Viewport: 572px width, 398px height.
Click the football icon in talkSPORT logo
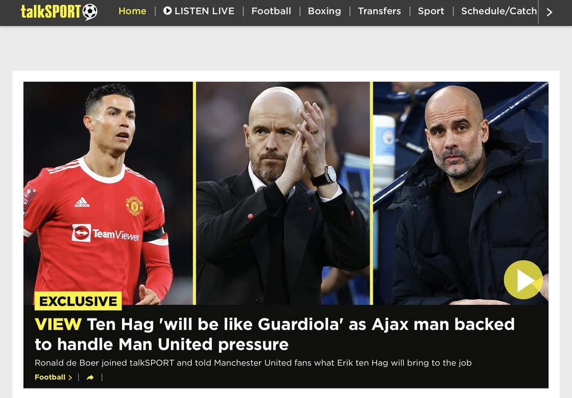(90, 11)
